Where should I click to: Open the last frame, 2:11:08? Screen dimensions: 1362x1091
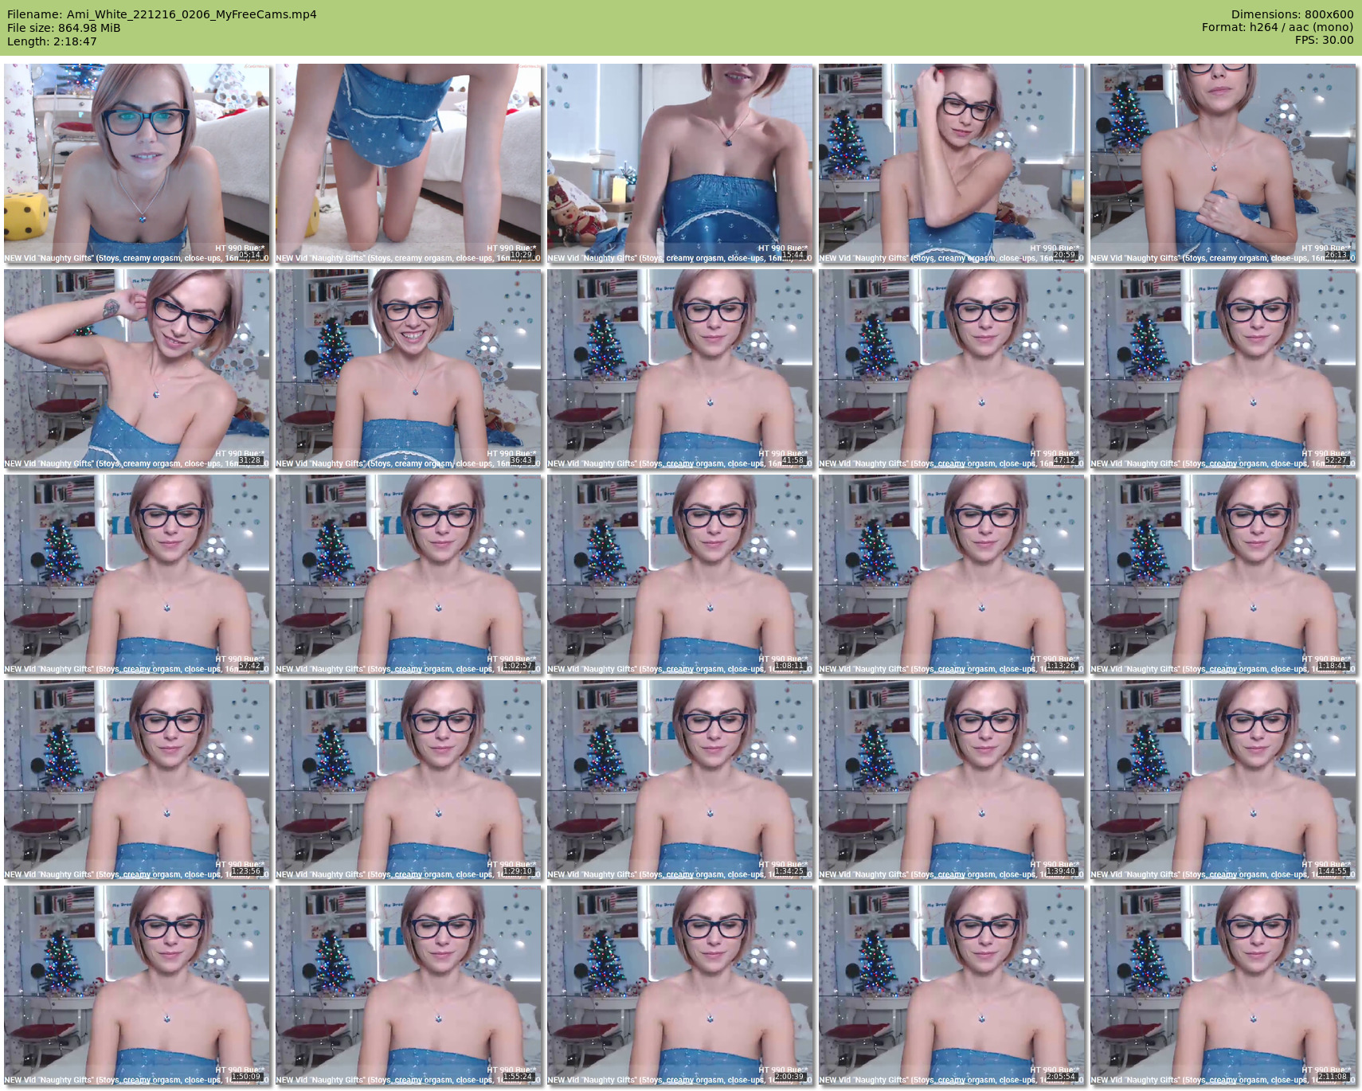click(x=1223, y=986)
